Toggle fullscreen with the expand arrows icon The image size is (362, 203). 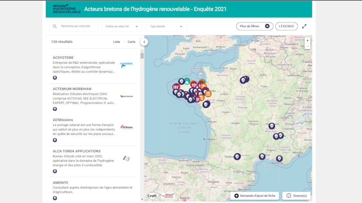point(304,26)
